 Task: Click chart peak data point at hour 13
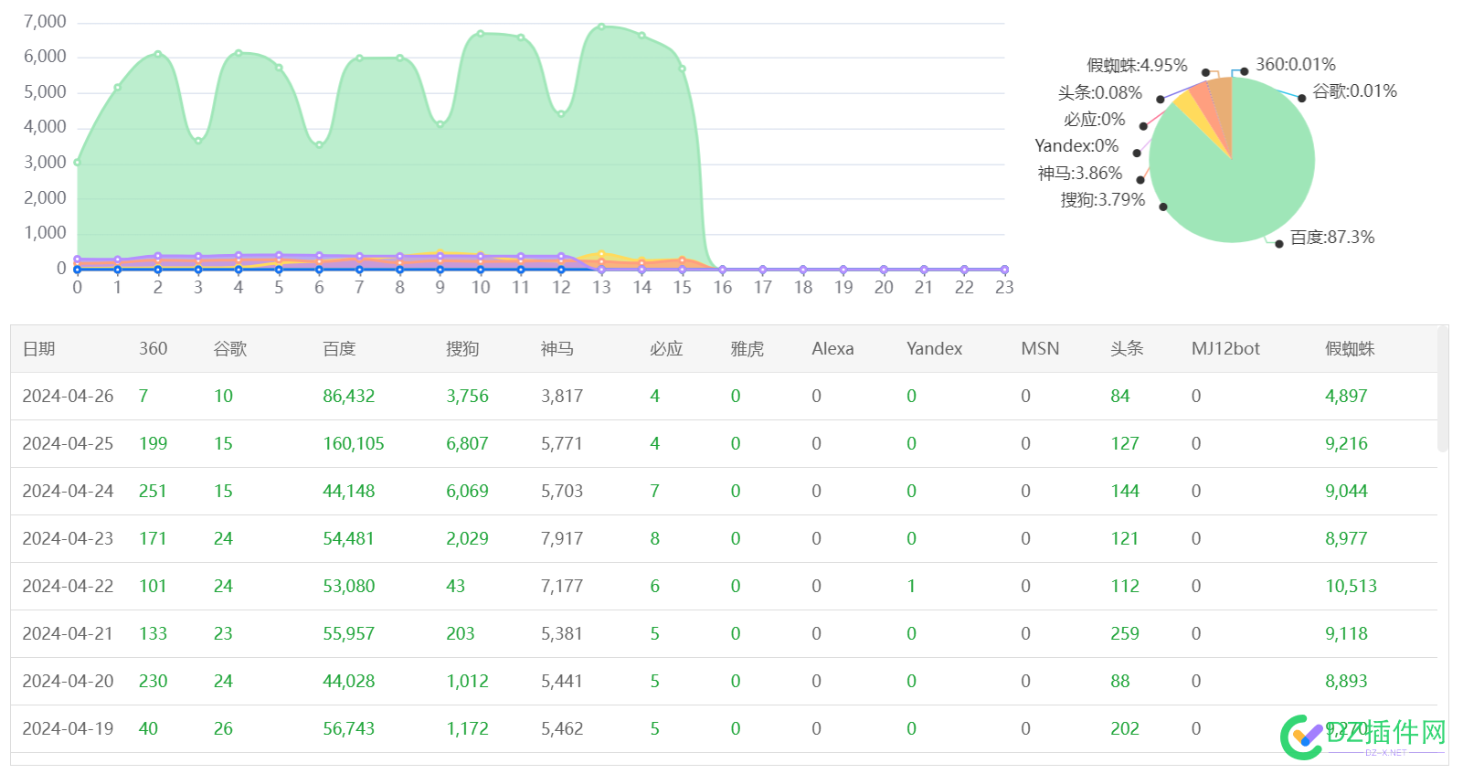[x=601, y=27]
